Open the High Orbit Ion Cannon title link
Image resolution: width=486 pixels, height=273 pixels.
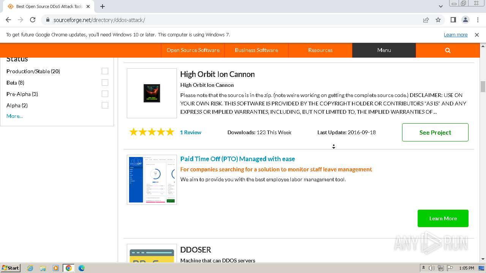coord(218,74)
